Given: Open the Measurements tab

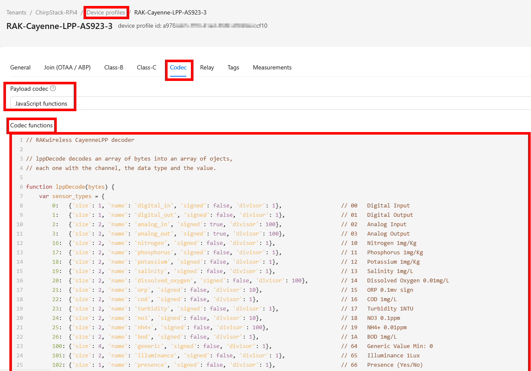Looking at the screenshot, I should (x=272, y=67).
